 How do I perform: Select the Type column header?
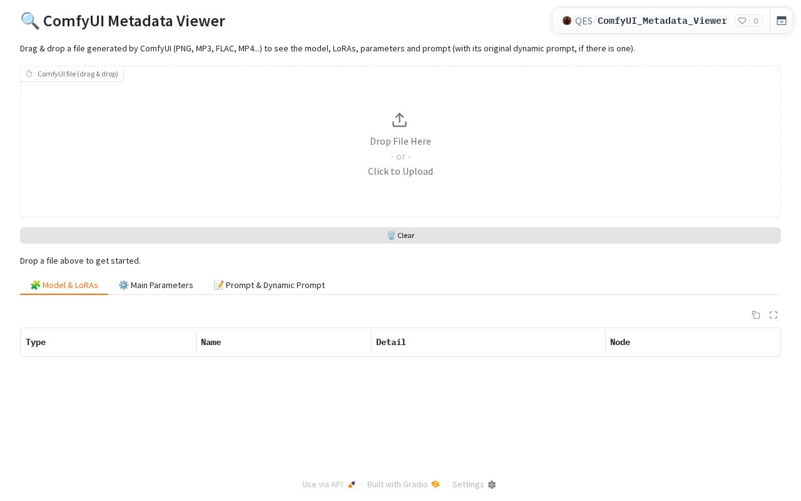108,342
